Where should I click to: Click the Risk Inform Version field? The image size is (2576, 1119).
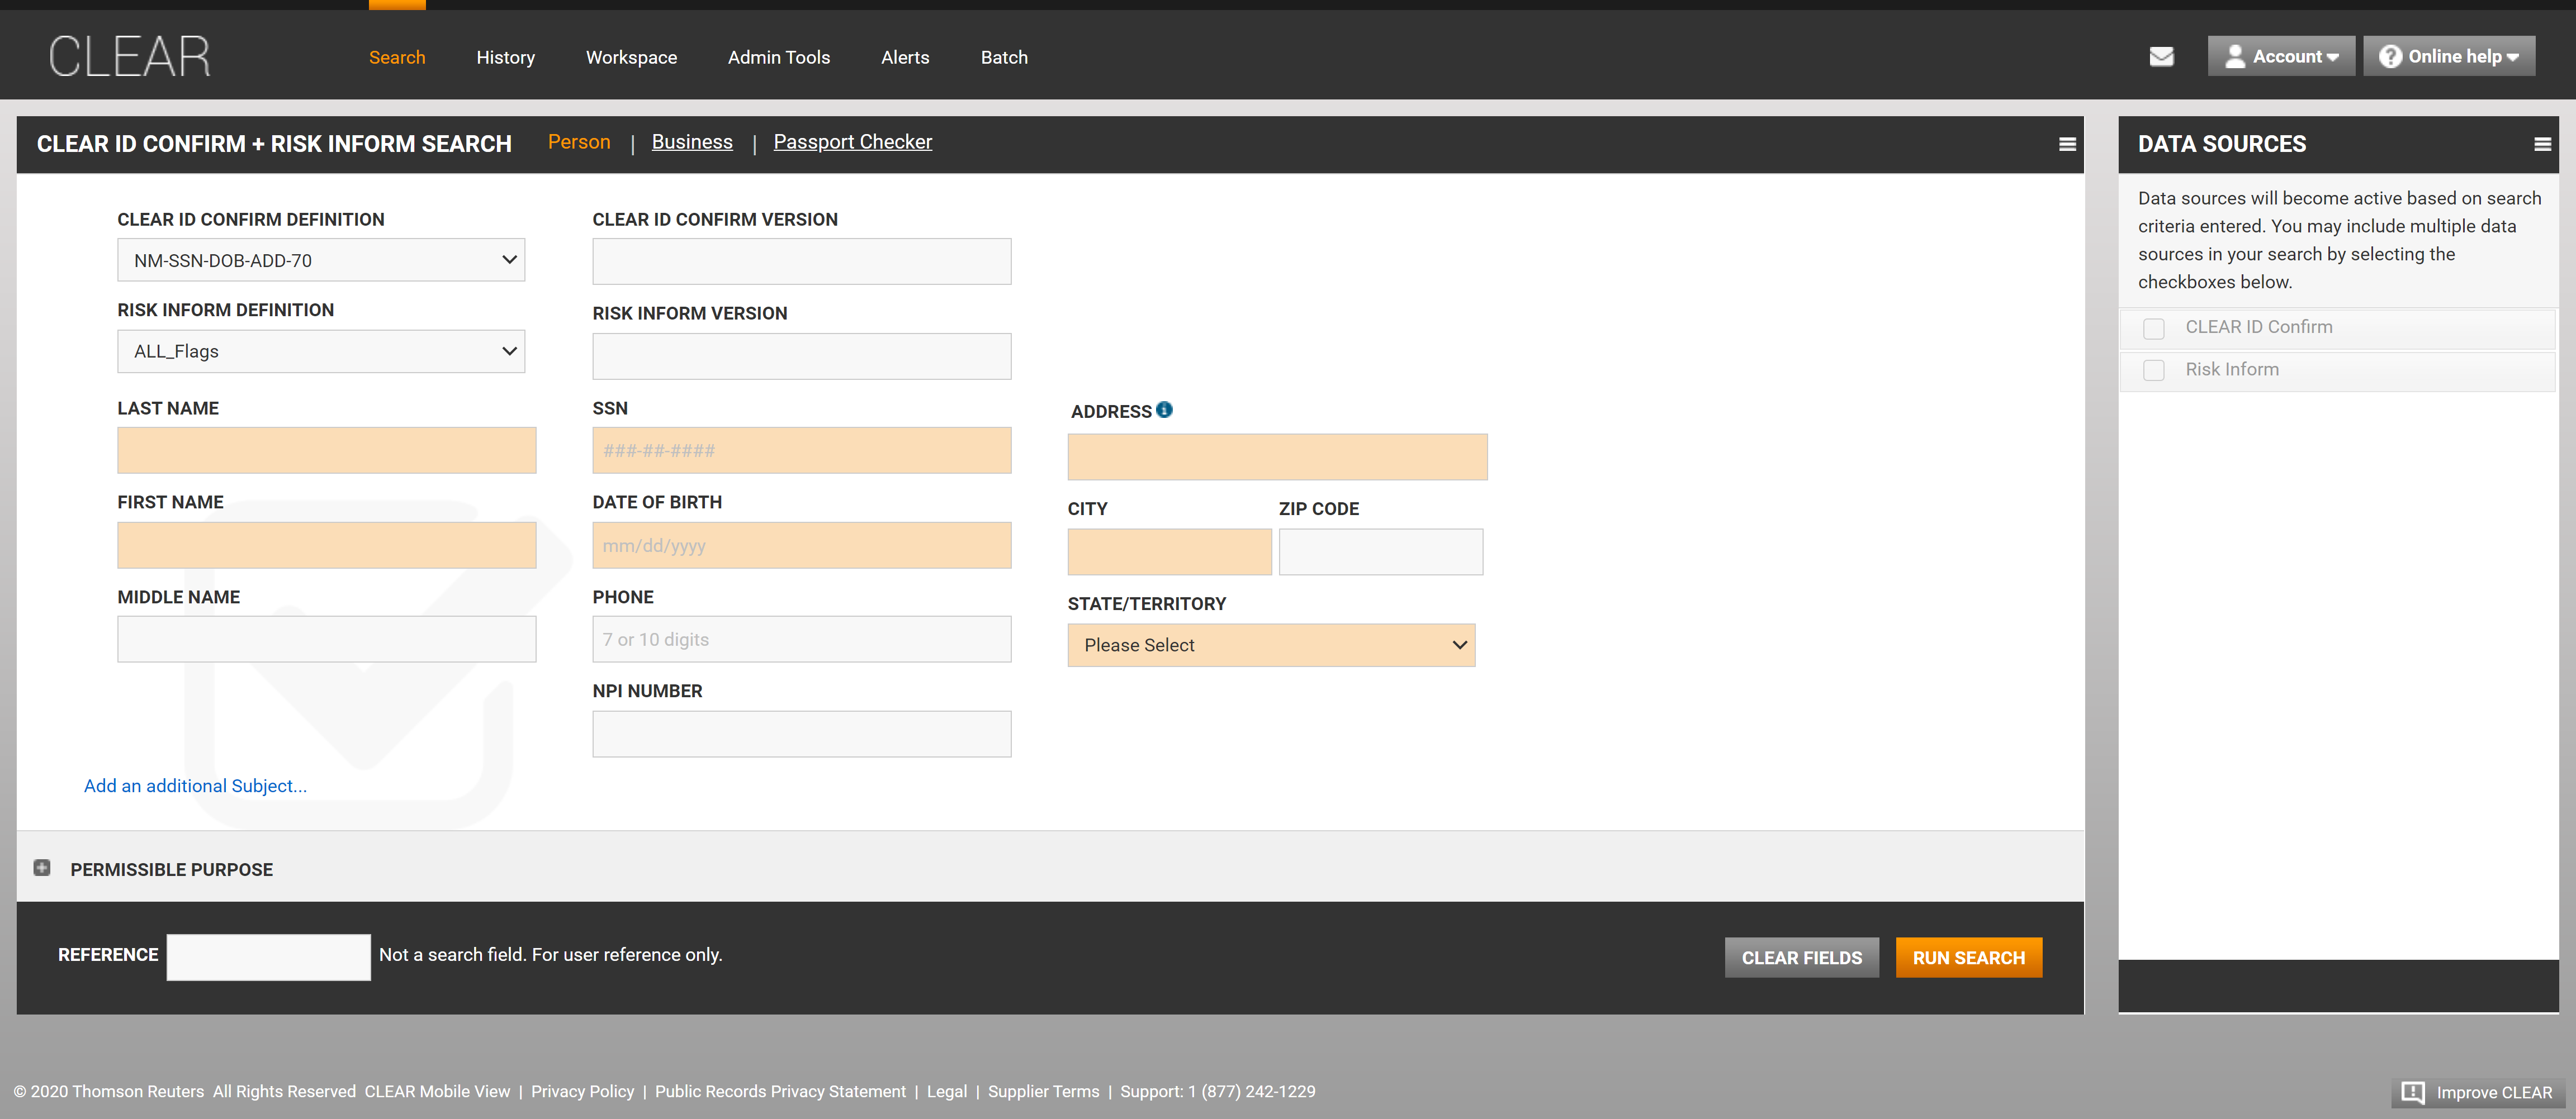[x=802, y=356]
